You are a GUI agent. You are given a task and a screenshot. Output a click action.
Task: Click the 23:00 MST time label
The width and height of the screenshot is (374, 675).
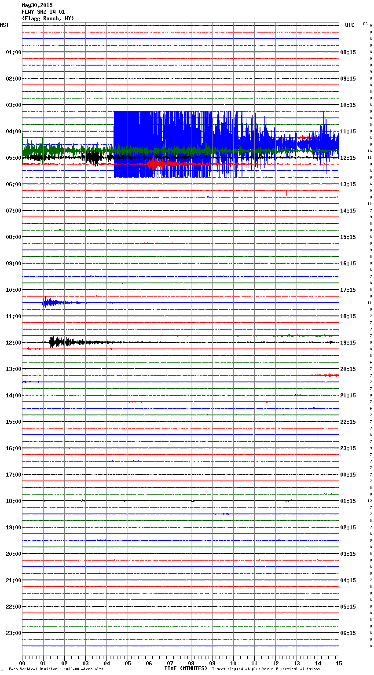click(x=14, y=633)
